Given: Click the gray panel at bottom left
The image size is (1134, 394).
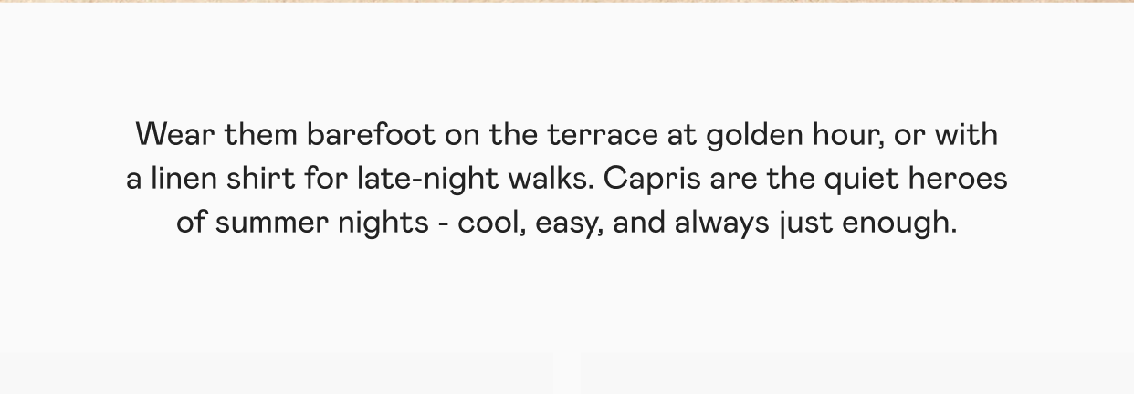Looking at the screenshot, I should (x=276, y=372).
